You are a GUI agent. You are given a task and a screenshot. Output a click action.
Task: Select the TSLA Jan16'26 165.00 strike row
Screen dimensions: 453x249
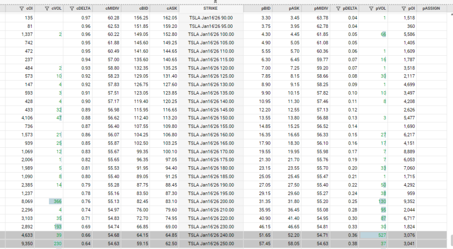211,143
